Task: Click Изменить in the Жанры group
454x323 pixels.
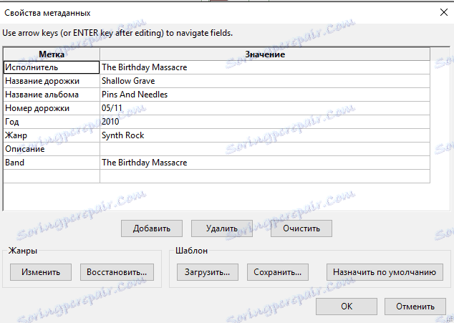Action: coord(41,272)
